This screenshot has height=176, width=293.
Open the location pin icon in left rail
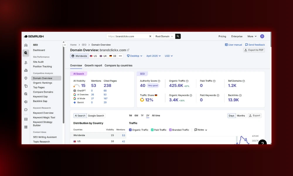(x=26, y=78)
